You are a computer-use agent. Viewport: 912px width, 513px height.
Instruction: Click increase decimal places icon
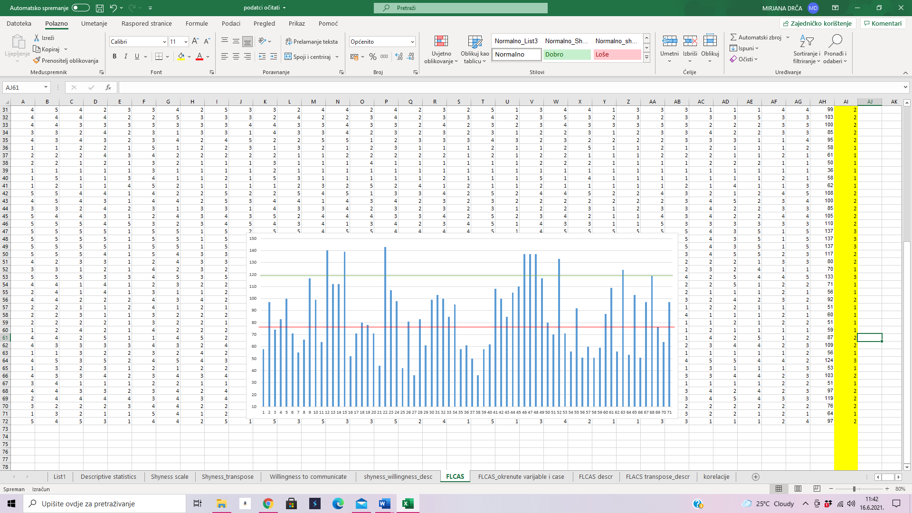point(399,57)
